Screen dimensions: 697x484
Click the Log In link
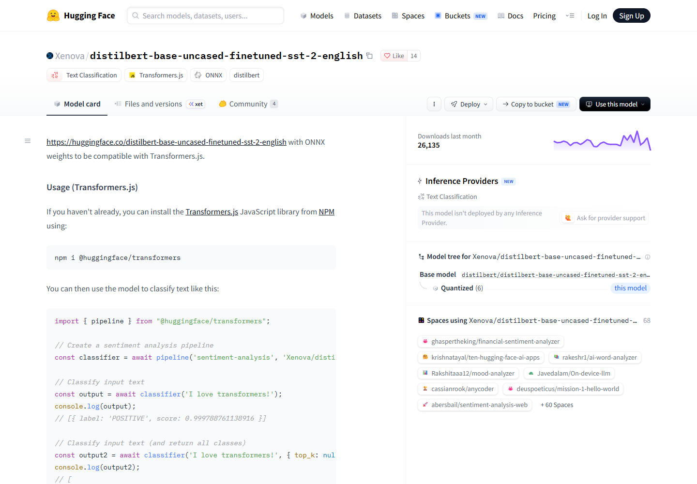(597, 16)
